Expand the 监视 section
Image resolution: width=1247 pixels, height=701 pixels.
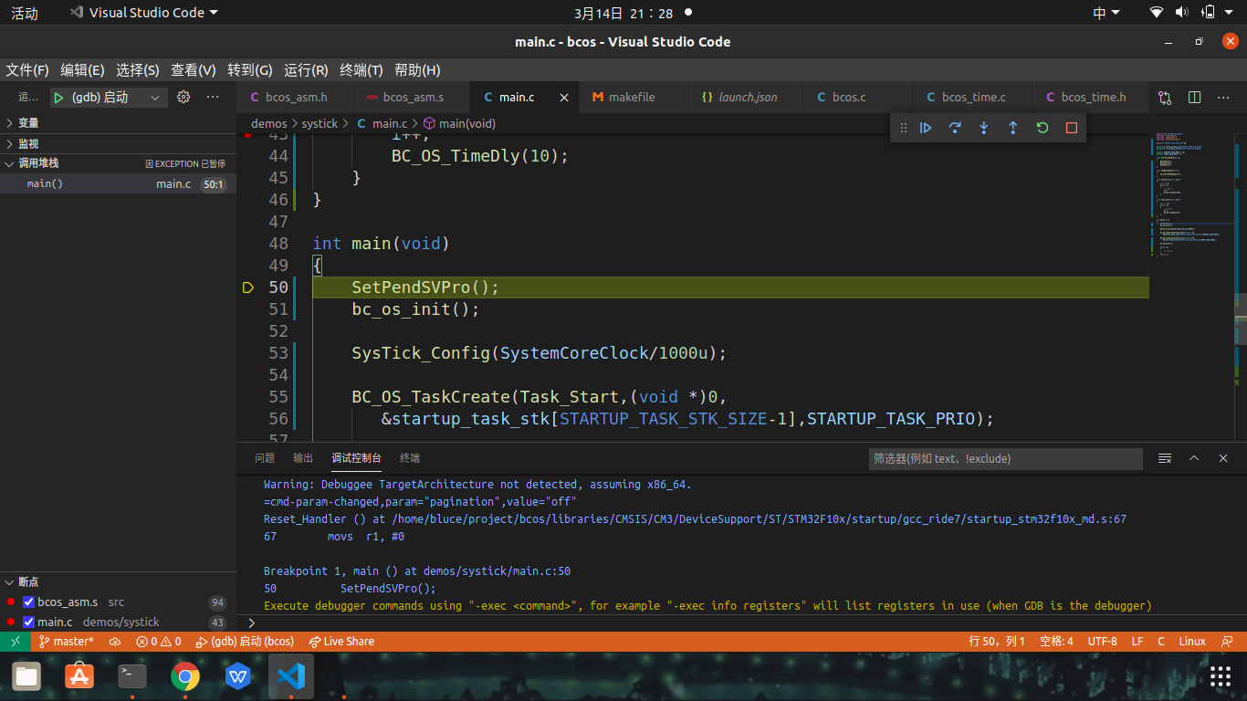(x=119, y=143)
